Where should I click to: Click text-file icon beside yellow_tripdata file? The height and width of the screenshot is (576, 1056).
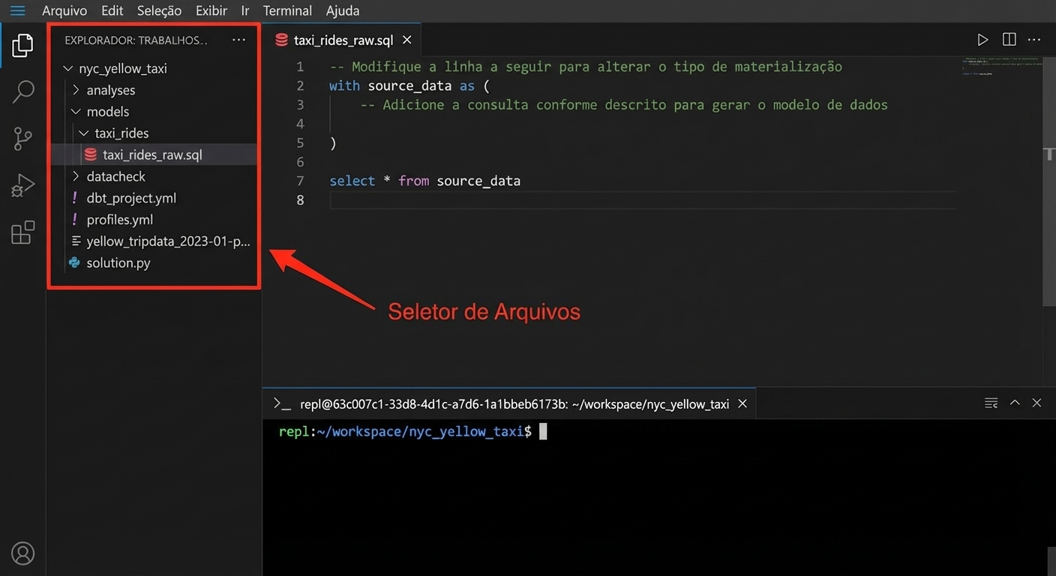[x=76, y=241]
